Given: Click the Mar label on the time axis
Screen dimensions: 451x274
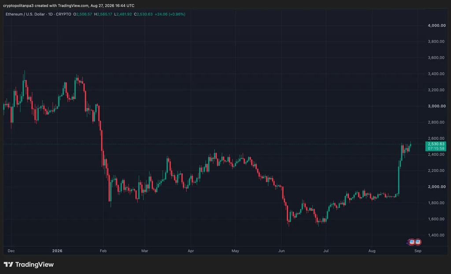Looking at the screenshot, I should pos(144,251).
